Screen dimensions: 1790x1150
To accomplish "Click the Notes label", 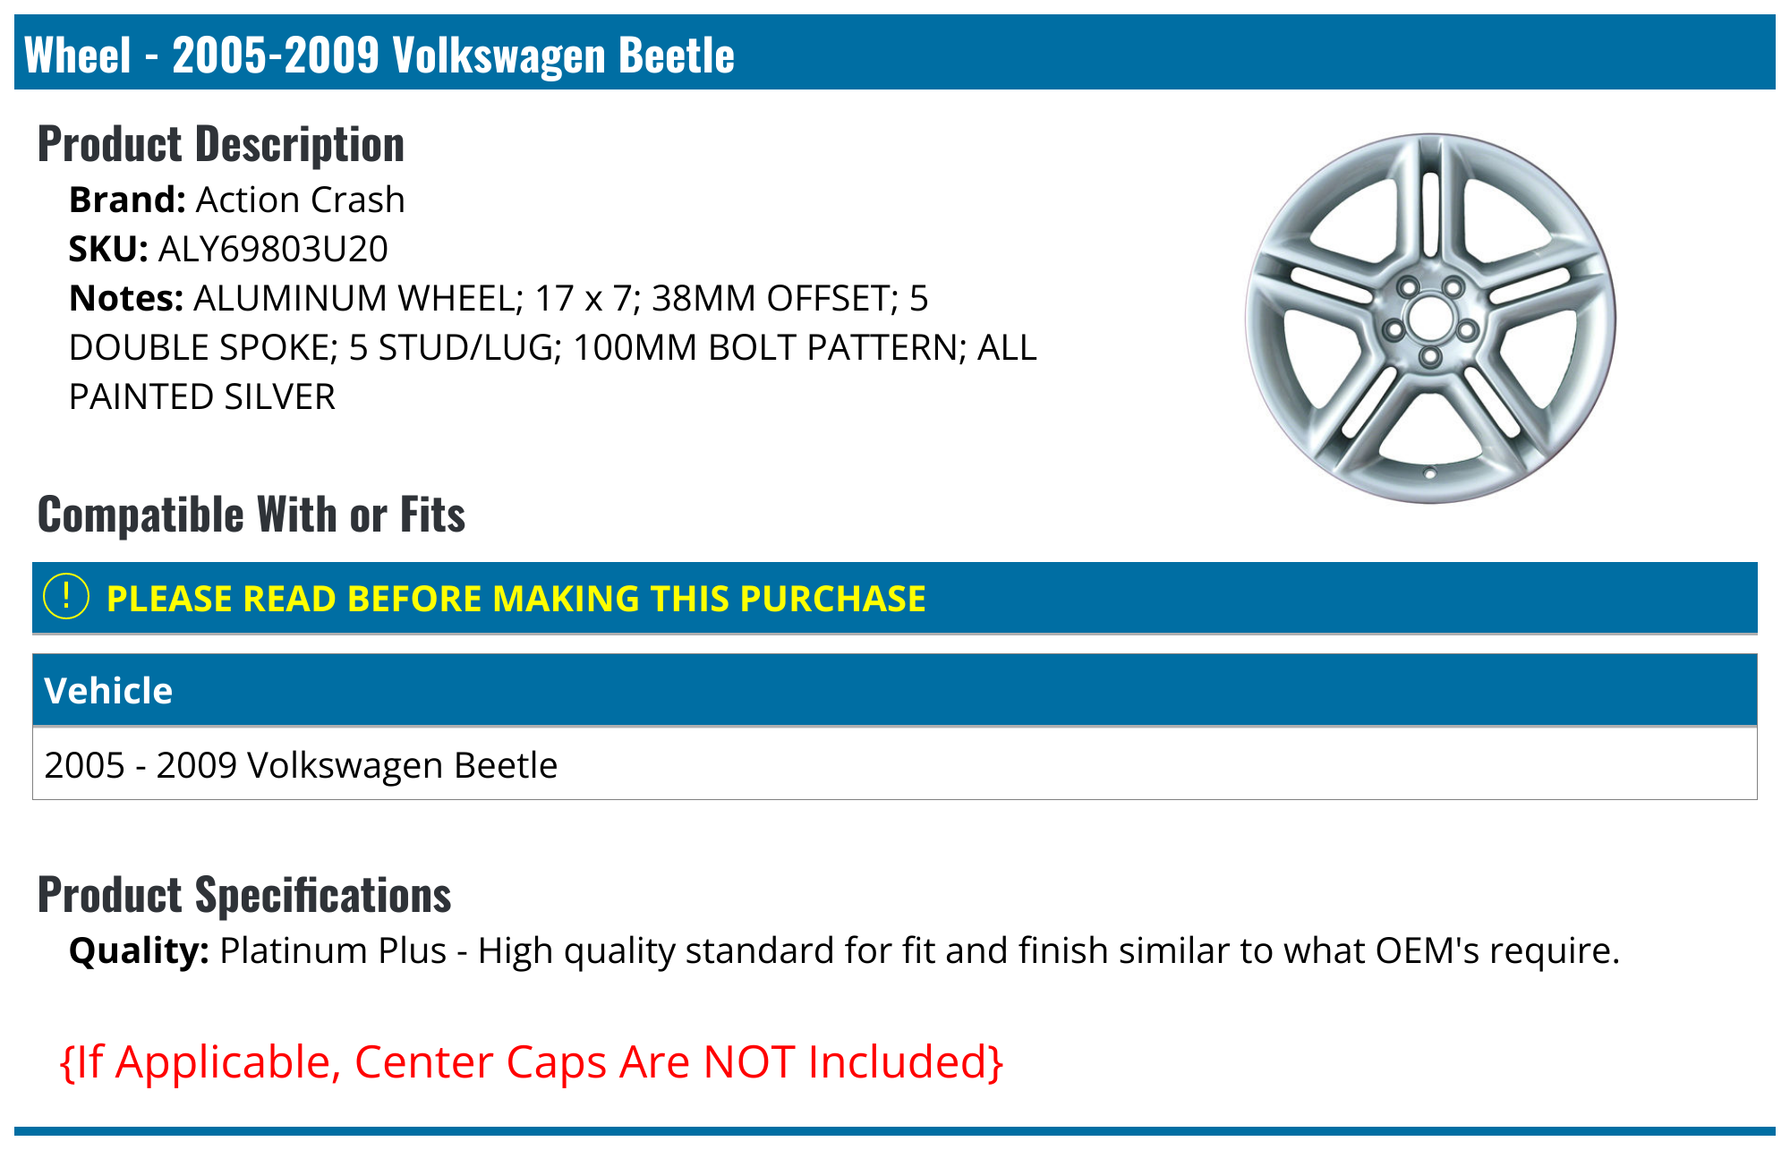I will tap(126, 298).
